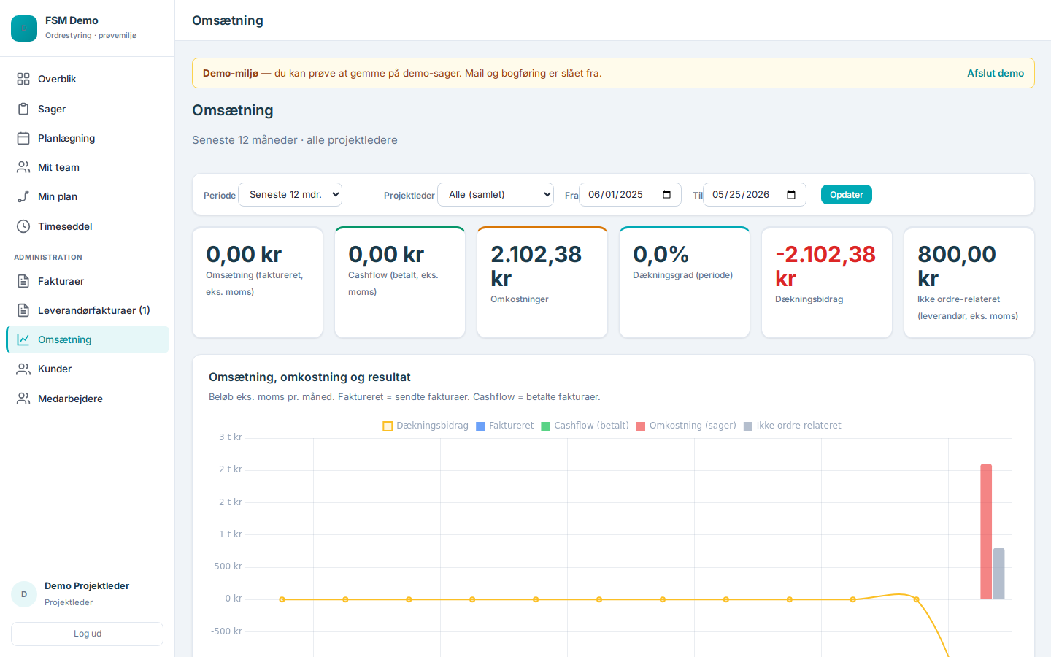Toggle the red Omkostning (sager) legend swatch
Viewport: 1051px width, 657px height.
(x=641, y=426)
